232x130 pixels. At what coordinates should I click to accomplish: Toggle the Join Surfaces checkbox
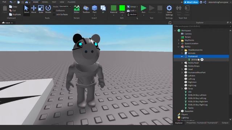[54, 14]
